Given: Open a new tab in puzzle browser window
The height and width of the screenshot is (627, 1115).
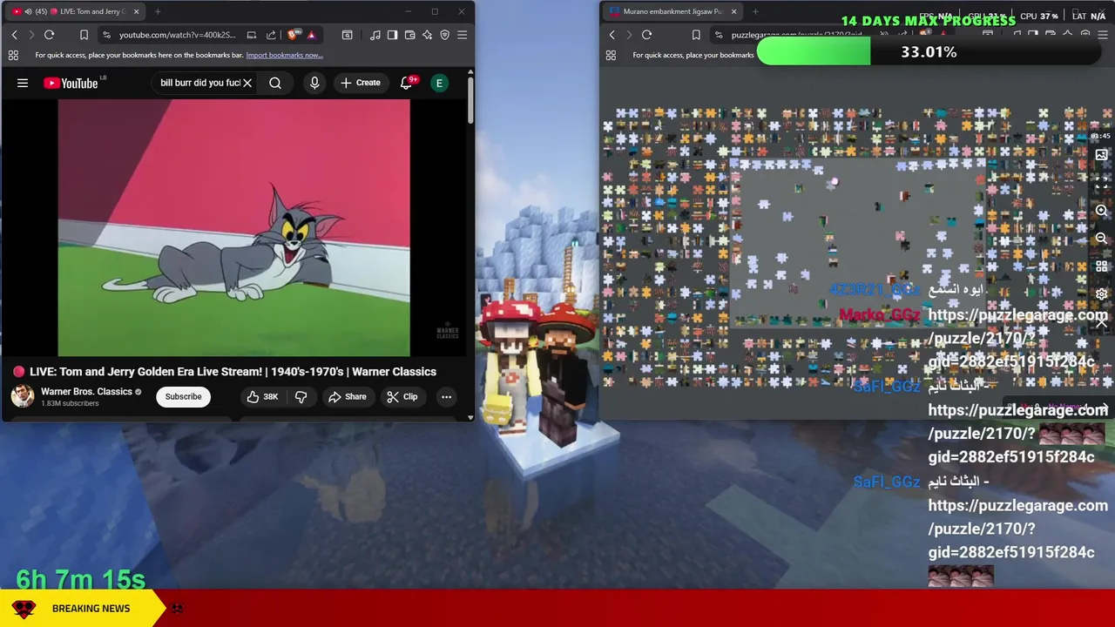Looking at the screenshot, I should 755,11.
